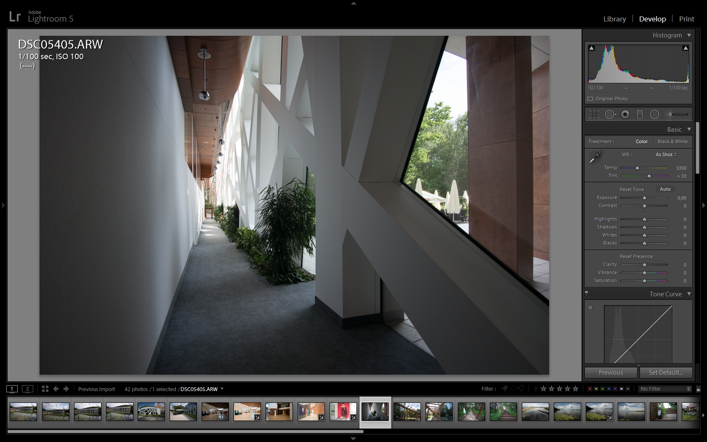Click Previous Import source label
This screenshot has width=707, height=442.
(x=96, y=389)
